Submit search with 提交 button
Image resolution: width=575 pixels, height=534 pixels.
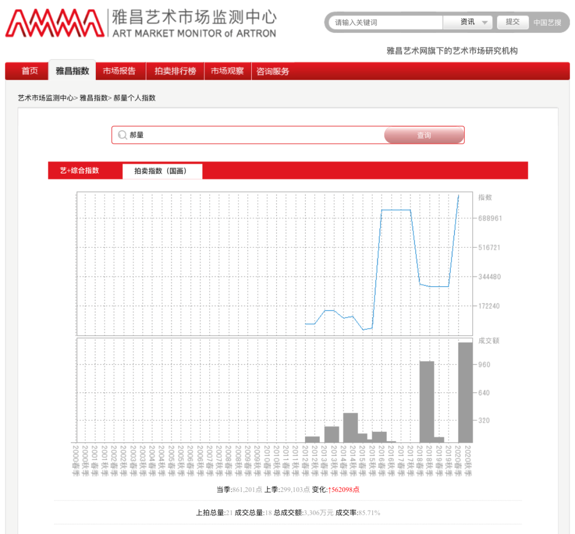(512, 22)
